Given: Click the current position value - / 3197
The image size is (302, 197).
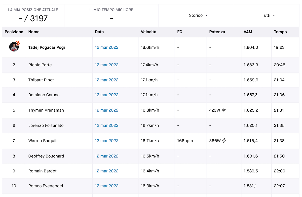Looking at the screenshot, I should 33,18.
